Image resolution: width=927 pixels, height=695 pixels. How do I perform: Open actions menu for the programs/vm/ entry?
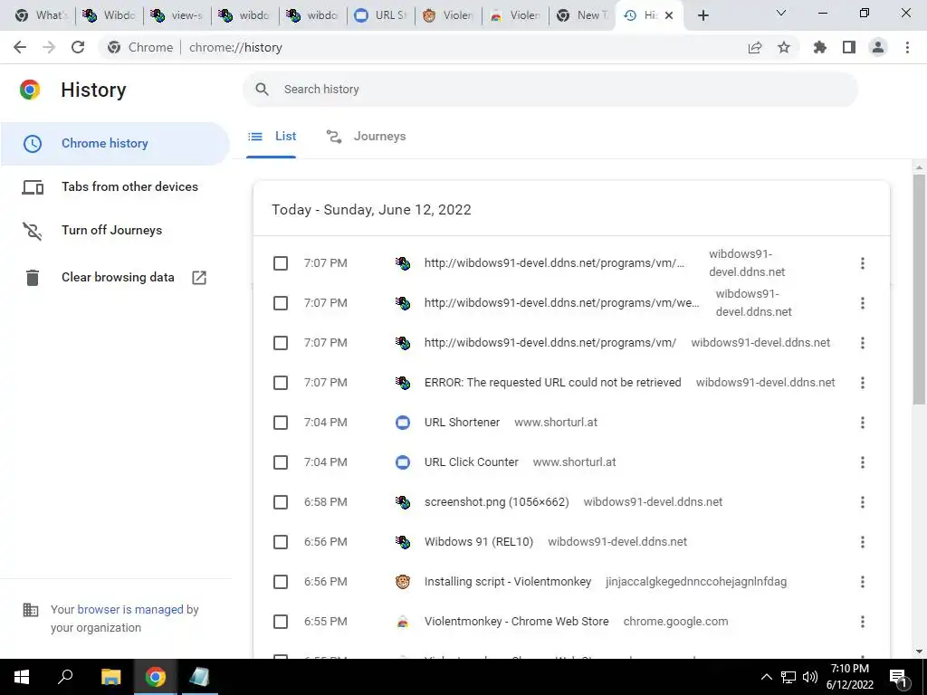863,343
